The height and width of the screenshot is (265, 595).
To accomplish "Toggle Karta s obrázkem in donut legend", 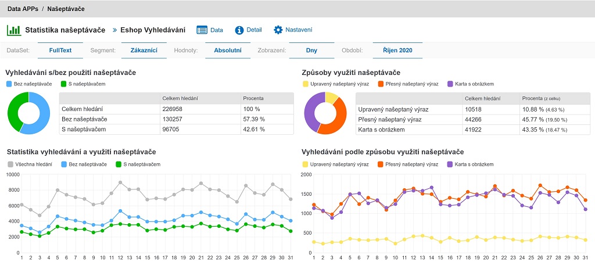I will pos(471,84).
